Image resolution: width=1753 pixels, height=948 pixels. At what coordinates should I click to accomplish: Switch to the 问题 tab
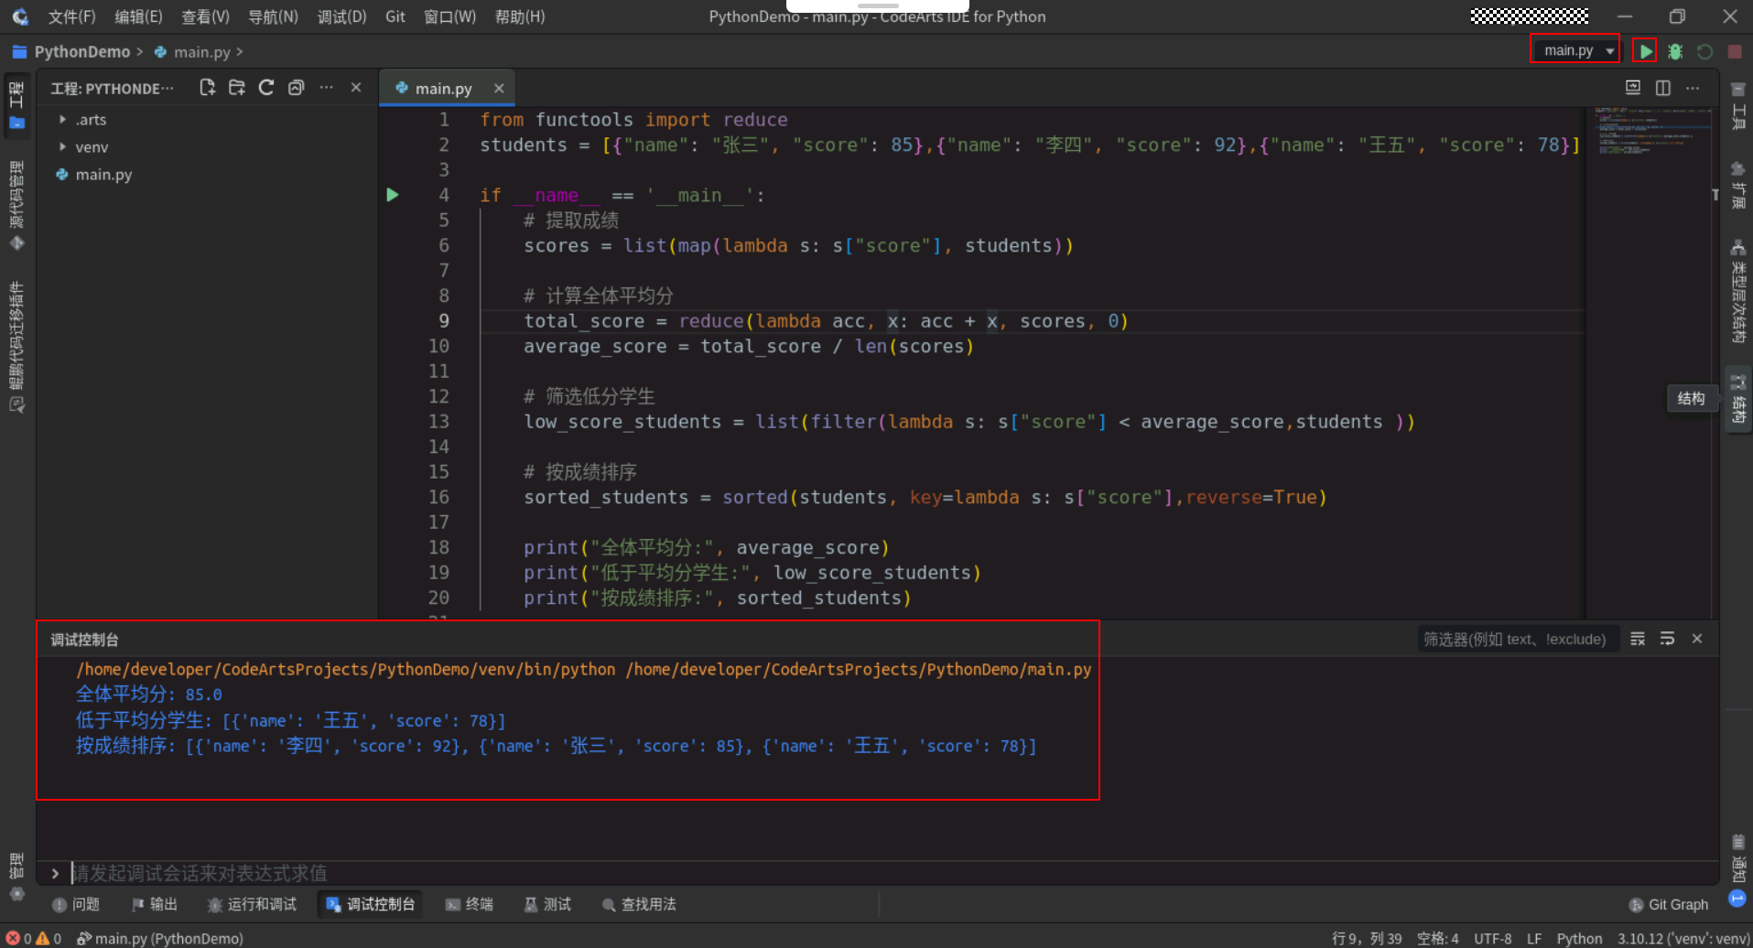point(76,904)
